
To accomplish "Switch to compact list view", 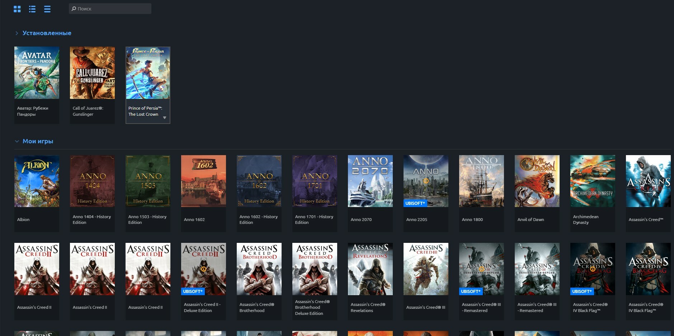I will pyautogui.click(x=47, y=9).
